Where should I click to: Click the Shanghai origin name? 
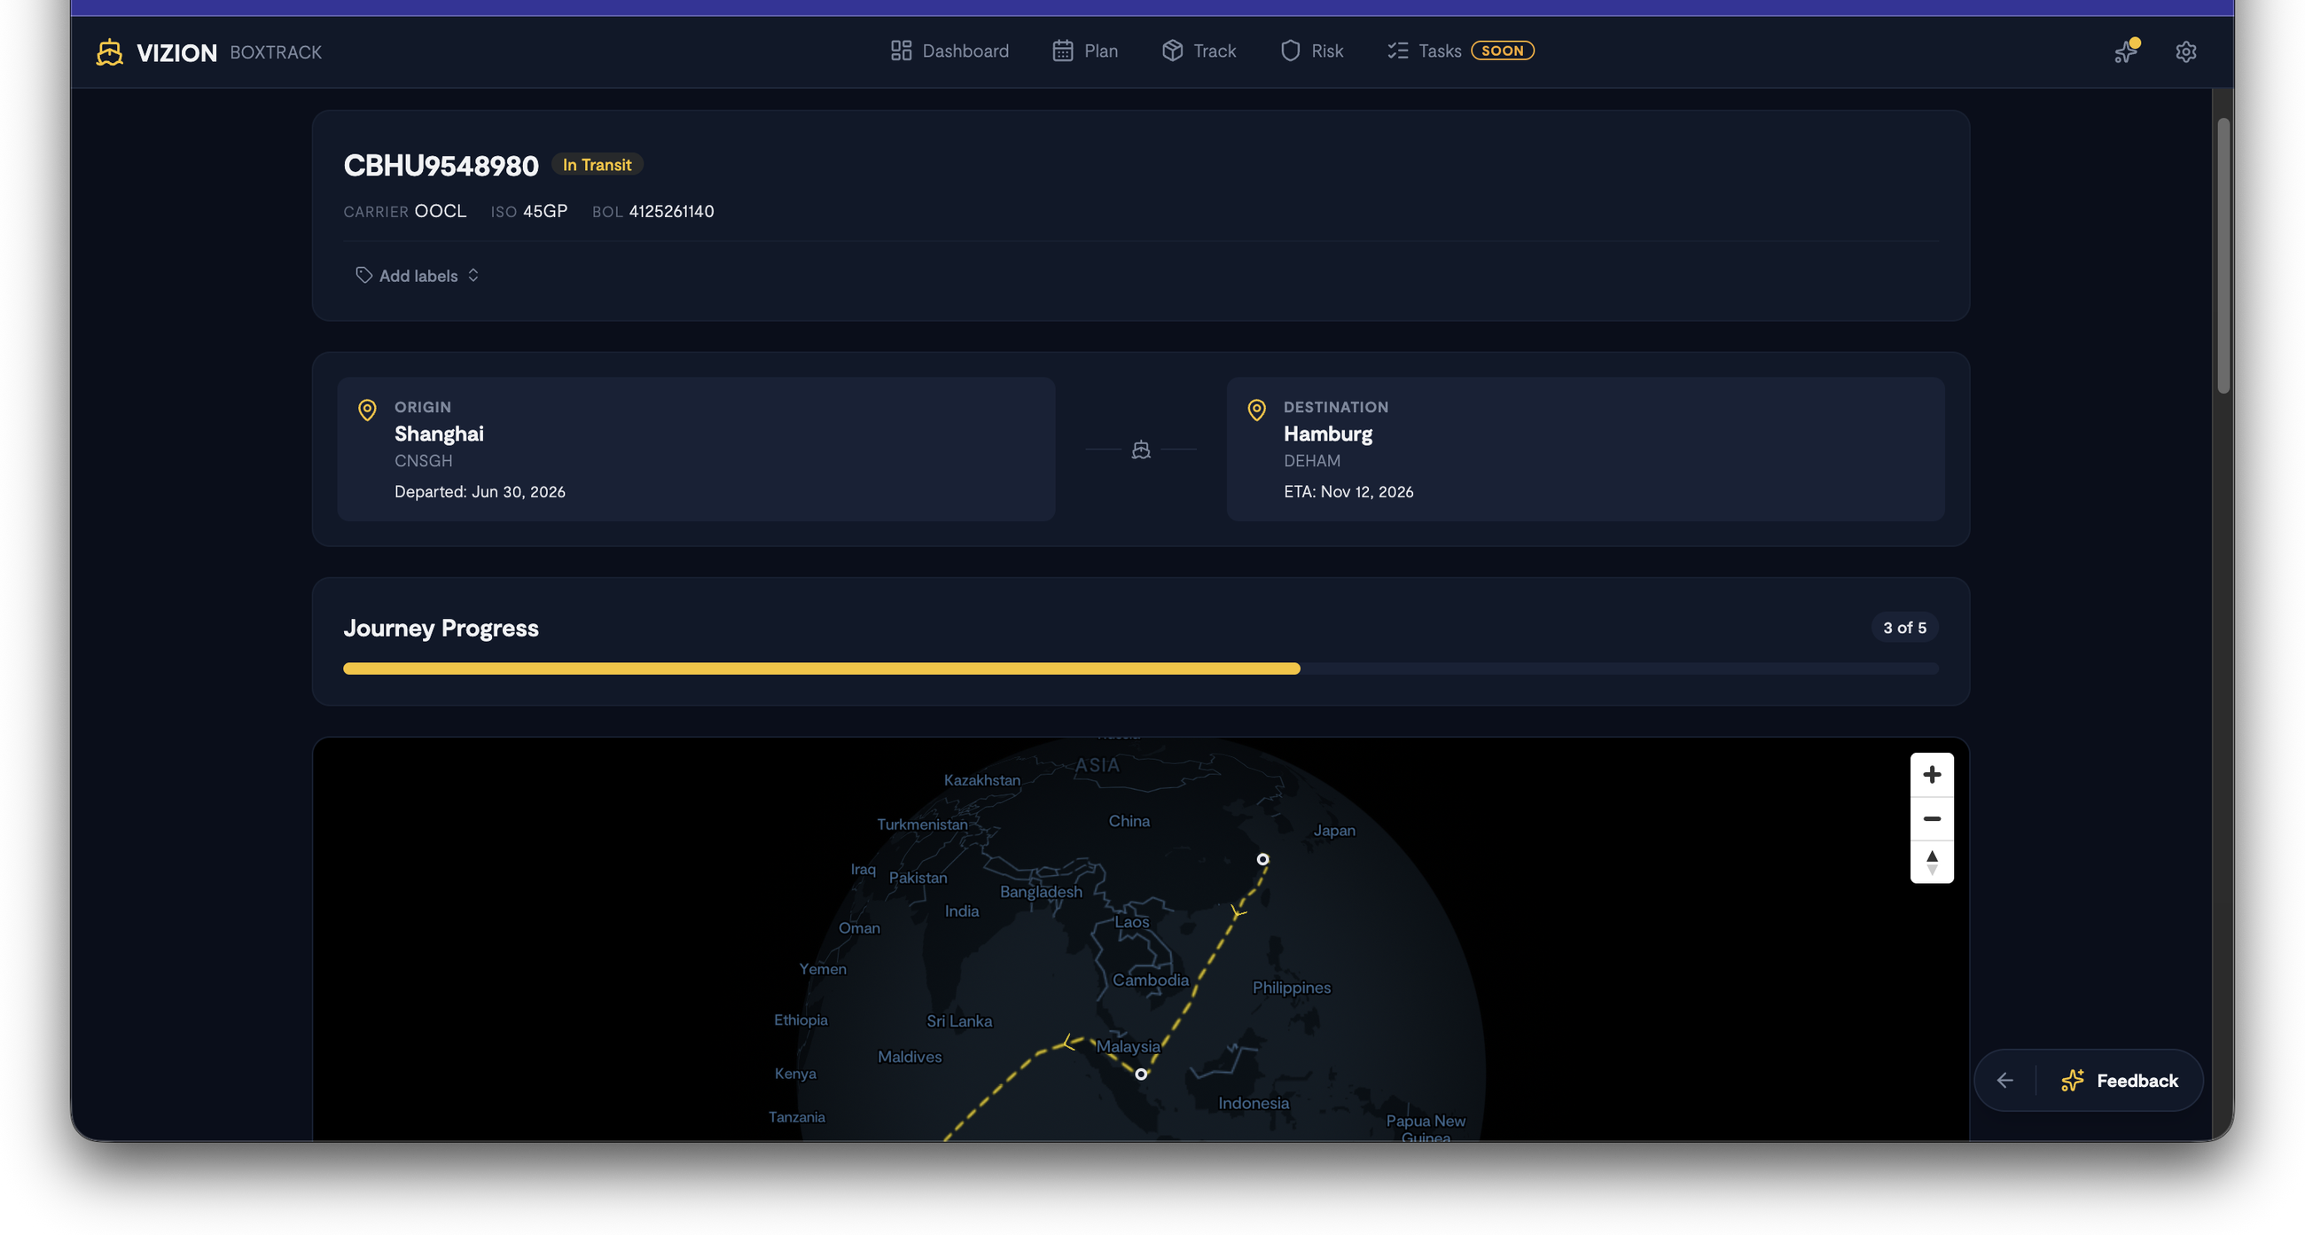439,434
